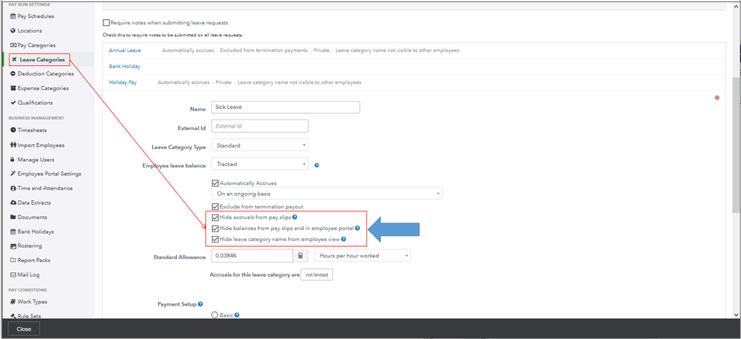Click the Import Employees people icon

point(13,145)
